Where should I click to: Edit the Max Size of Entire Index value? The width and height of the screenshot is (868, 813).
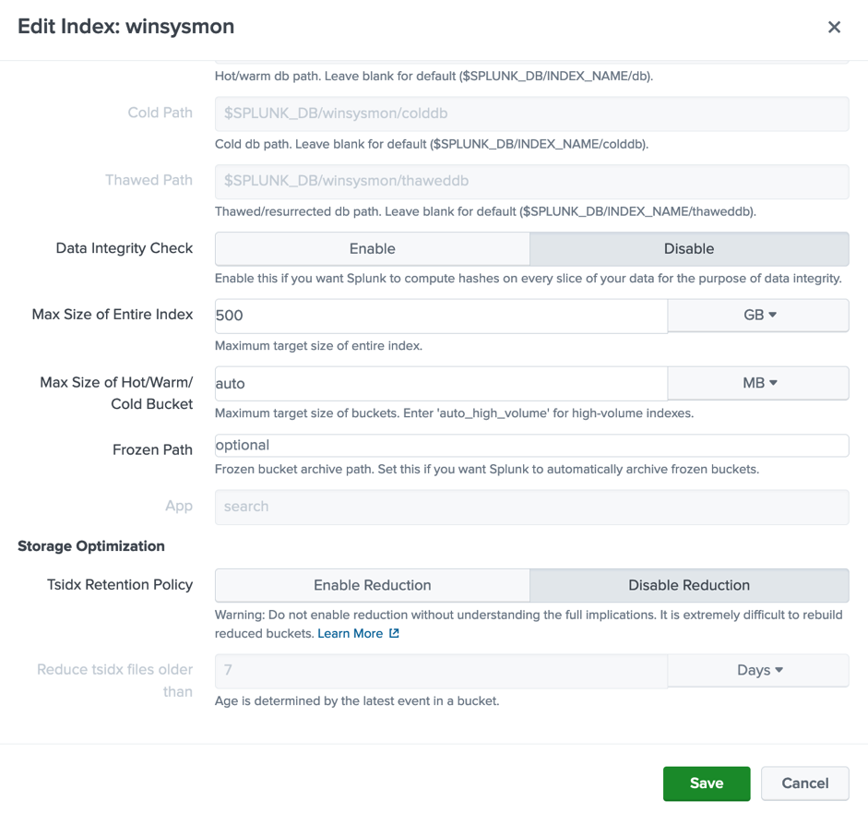click(439, 315)
